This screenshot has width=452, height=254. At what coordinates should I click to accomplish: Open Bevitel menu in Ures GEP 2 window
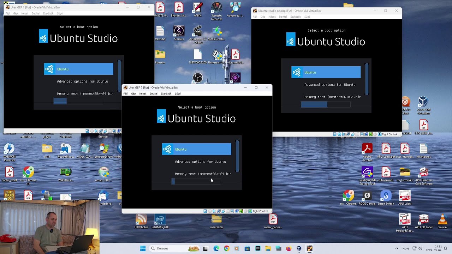click(x=153, y=93)
